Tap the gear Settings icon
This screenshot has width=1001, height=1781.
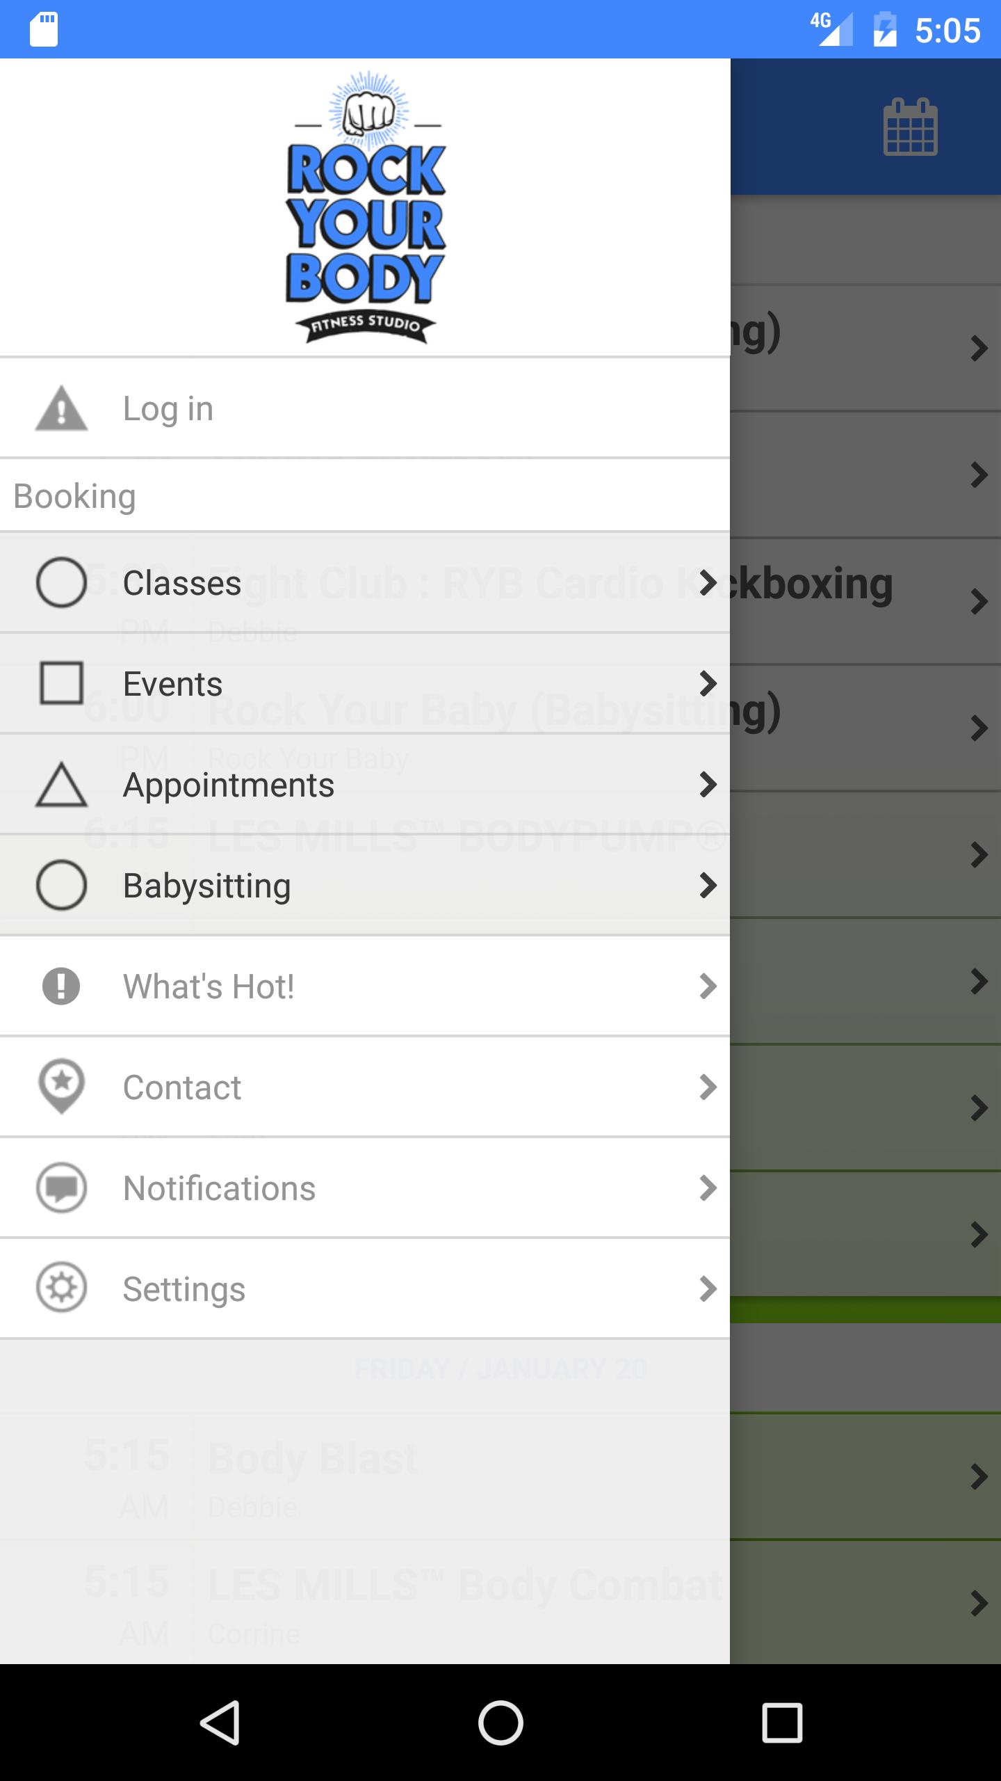pyautogui.click(x=61, y=1288)
